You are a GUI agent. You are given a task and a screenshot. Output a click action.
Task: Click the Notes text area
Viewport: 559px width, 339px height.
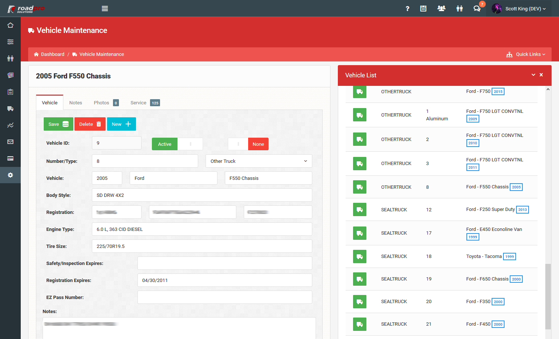click(179, 328)
